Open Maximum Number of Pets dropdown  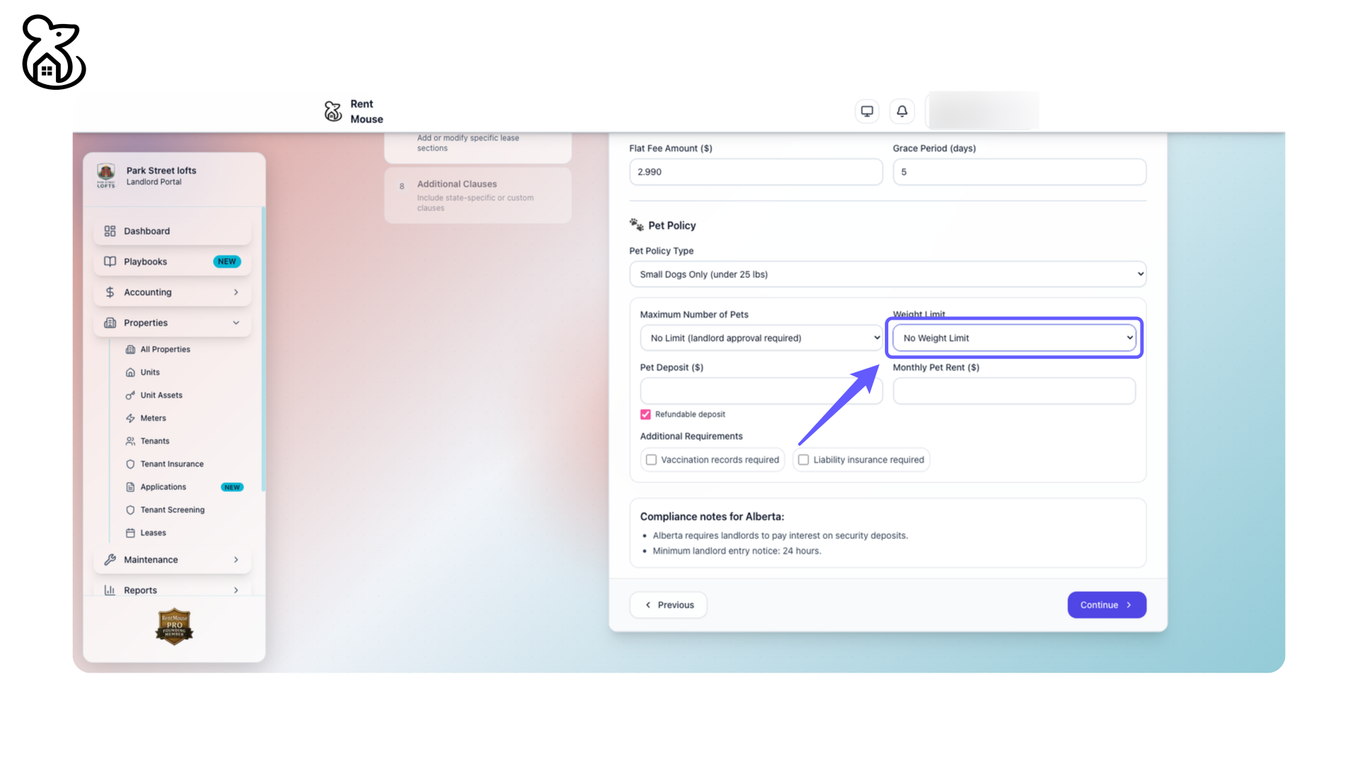click(761, 338)
